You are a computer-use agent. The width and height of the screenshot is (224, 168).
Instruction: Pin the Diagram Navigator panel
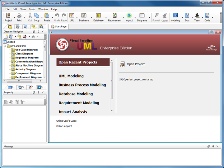point(38,31)
